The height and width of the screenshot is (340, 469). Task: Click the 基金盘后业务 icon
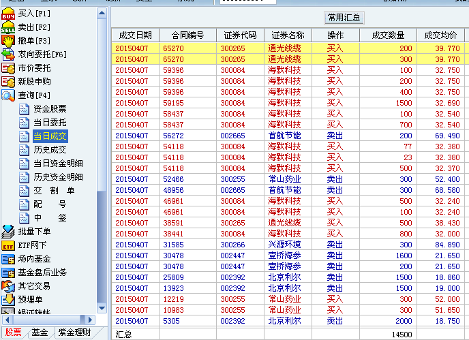[8, 273]
